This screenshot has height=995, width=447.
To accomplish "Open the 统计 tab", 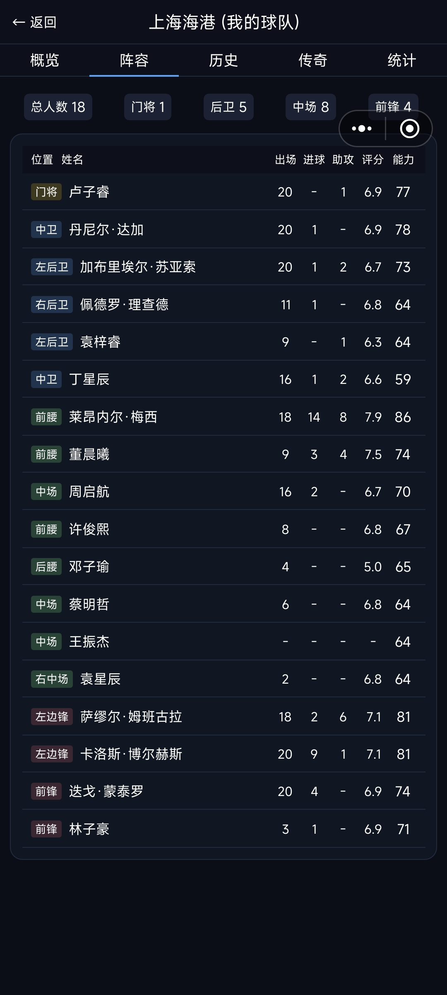I will tap(402, 61).
